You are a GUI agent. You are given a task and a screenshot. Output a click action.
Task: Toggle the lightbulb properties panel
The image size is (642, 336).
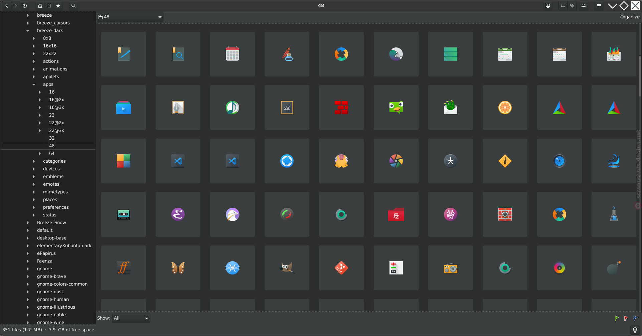635,330
